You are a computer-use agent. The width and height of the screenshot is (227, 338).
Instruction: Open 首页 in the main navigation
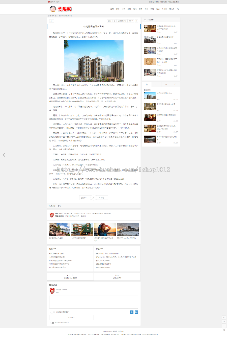click(x=112, y=9)
